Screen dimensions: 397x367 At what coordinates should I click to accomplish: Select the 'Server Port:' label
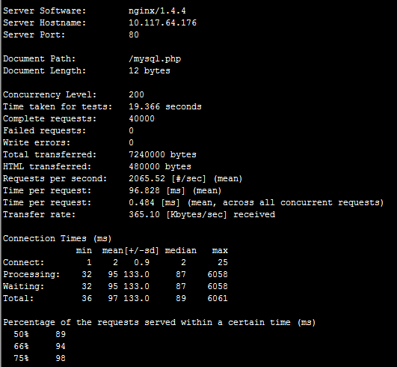coord(34,34)
